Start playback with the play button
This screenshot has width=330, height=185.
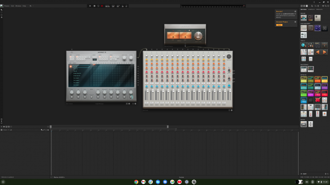tap(90, 6)
